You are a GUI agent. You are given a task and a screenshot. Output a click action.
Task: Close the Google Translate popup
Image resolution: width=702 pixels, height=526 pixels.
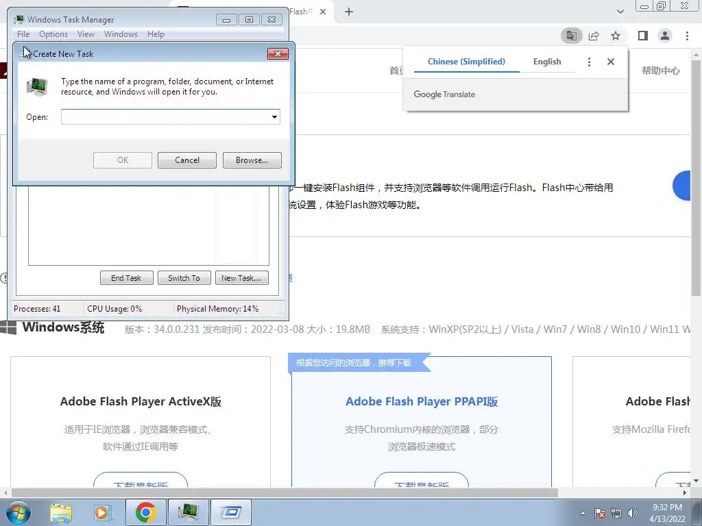[611, 62]
